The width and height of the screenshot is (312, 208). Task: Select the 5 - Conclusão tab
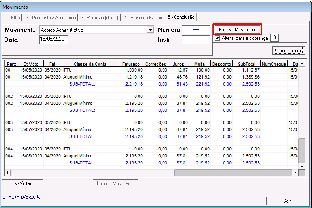click(181, 17)
